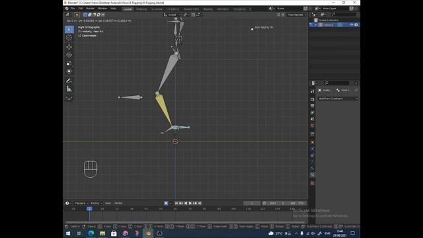Select the Annotate tool
This screenshot has height=238, width=423.
(x=69, y=81)
